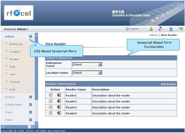Click sidebar horizontal scroll right arrow
This screenshot has width=185, height=133.
[33, 127]
